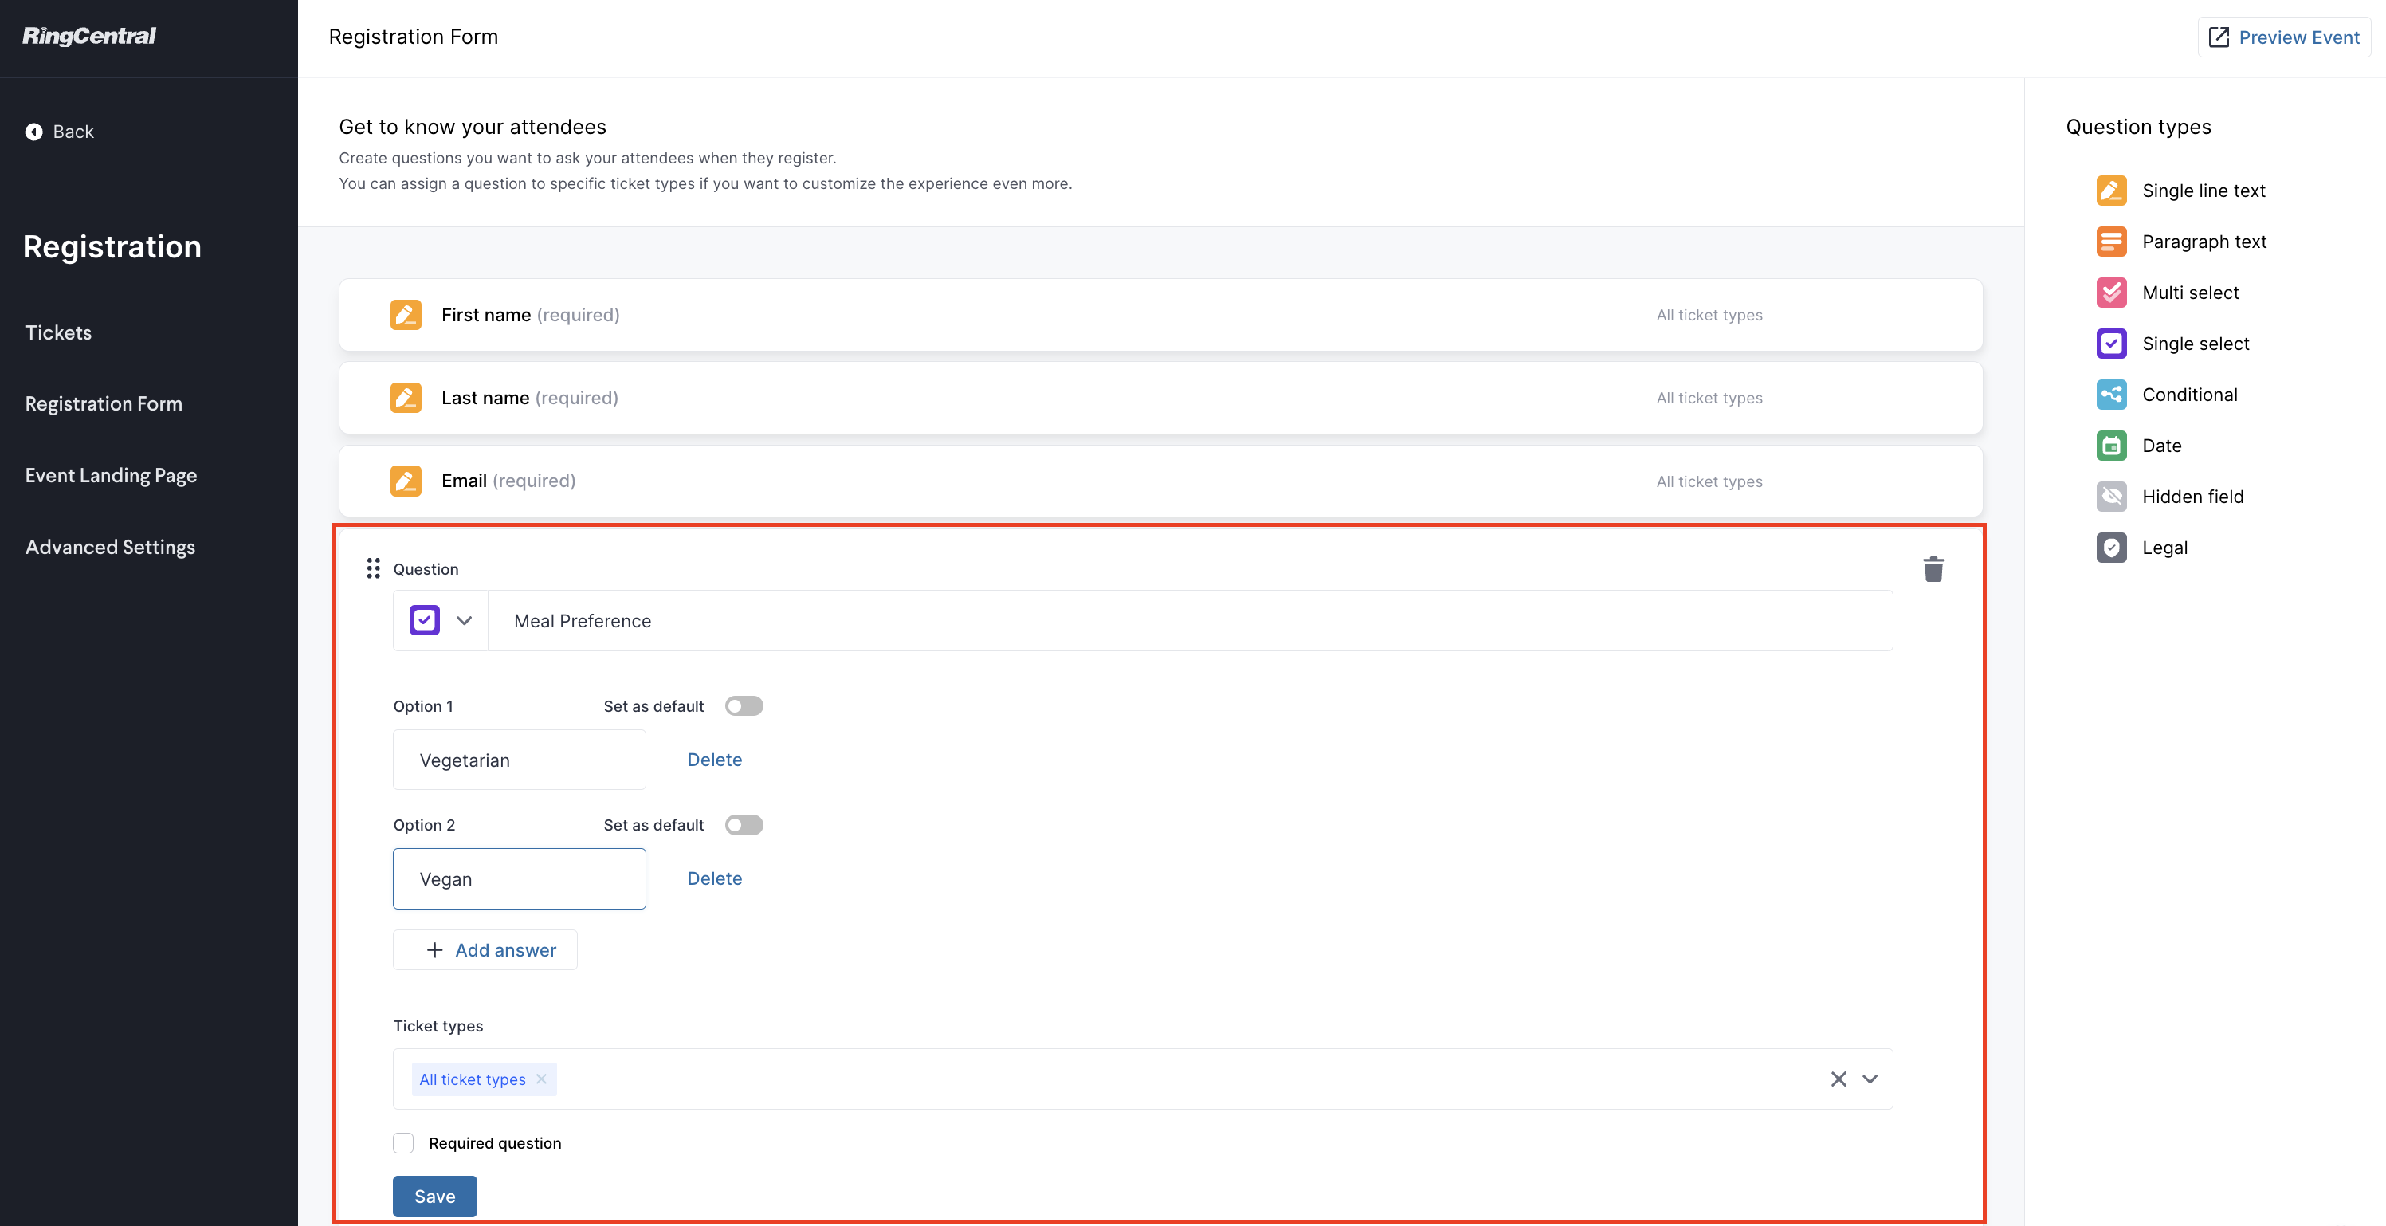Screen dimensions: 2386x1226
Task: Add a Hidden field question
Action: pyautogui.click(x=2170, y=496)
